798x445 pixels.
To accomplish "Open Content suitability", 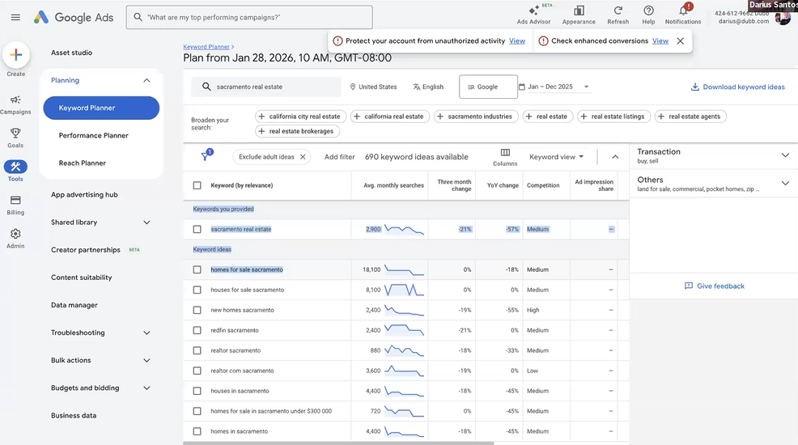I will (x=82, y=278).
